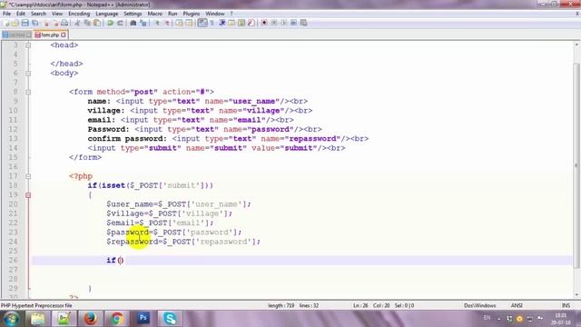Open the Windows Start button
581x327 pixels.
tap(11, 319)
